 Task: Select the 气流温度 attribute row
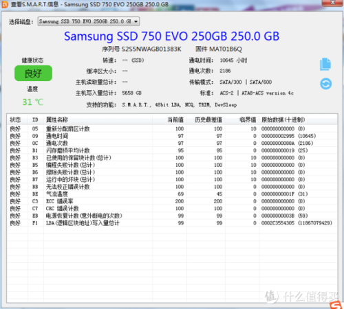tap(172, 194)
